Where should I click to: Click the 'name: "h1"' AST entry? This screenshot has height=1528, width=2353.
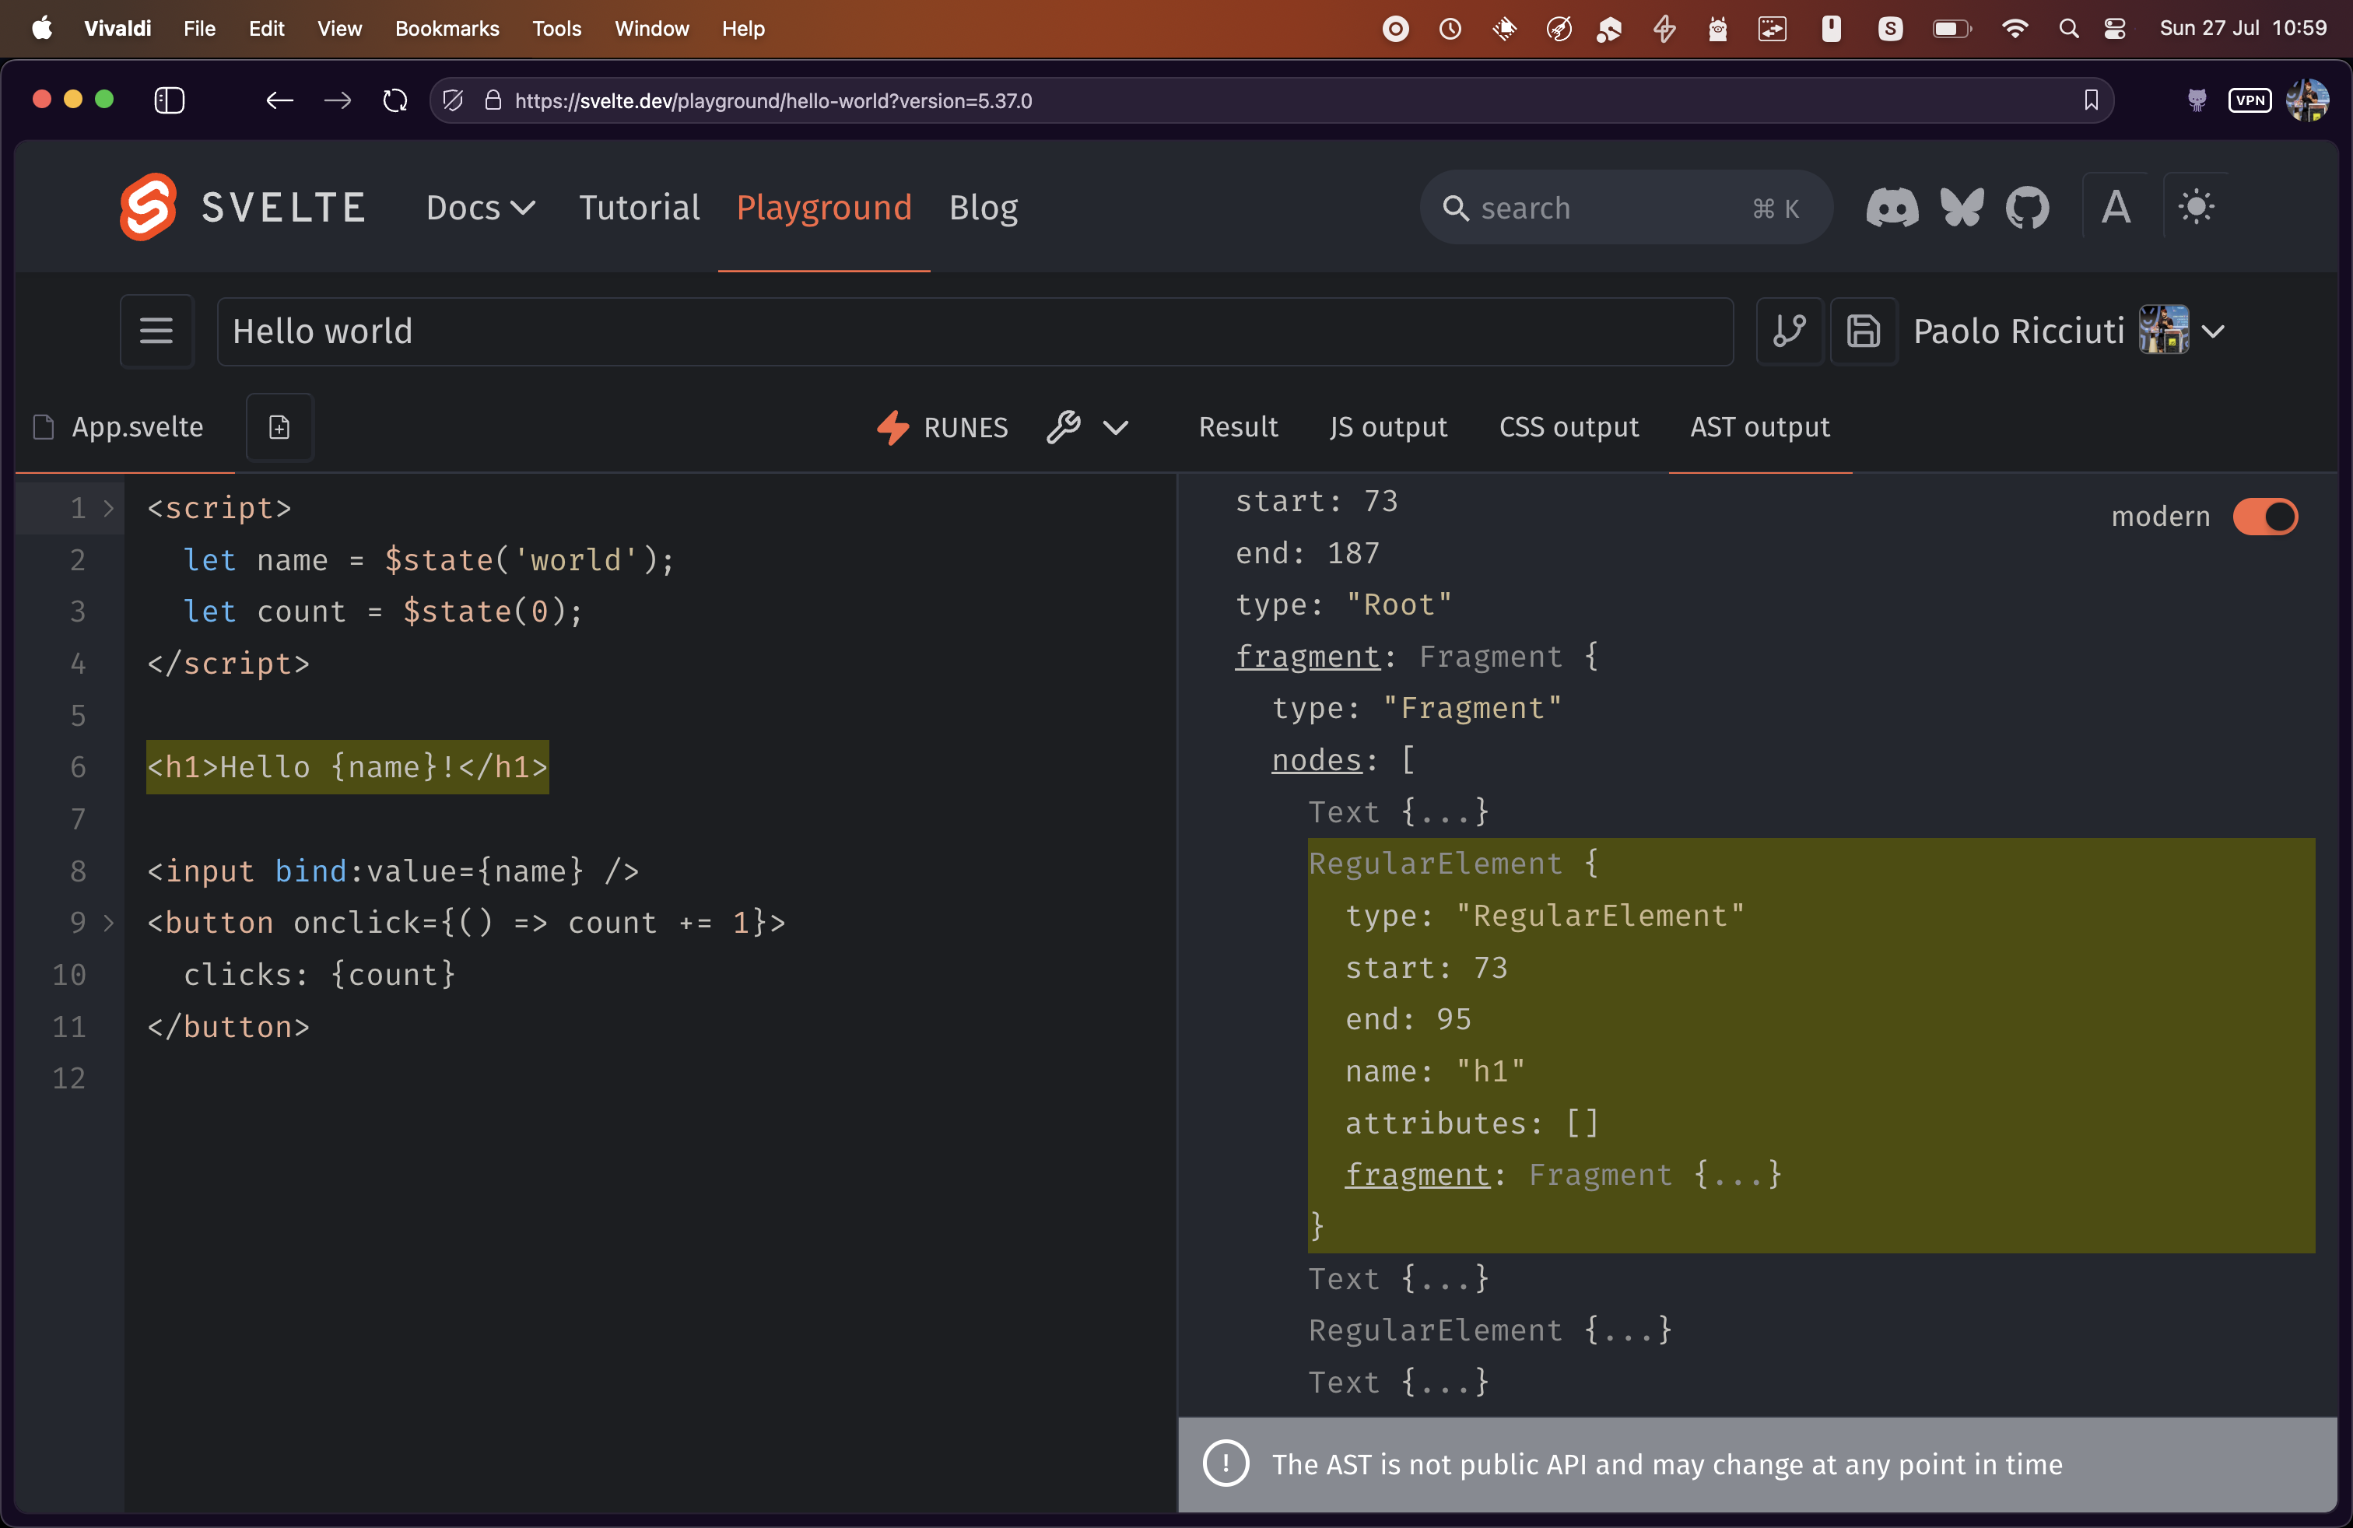[x=1435, y=1071]
